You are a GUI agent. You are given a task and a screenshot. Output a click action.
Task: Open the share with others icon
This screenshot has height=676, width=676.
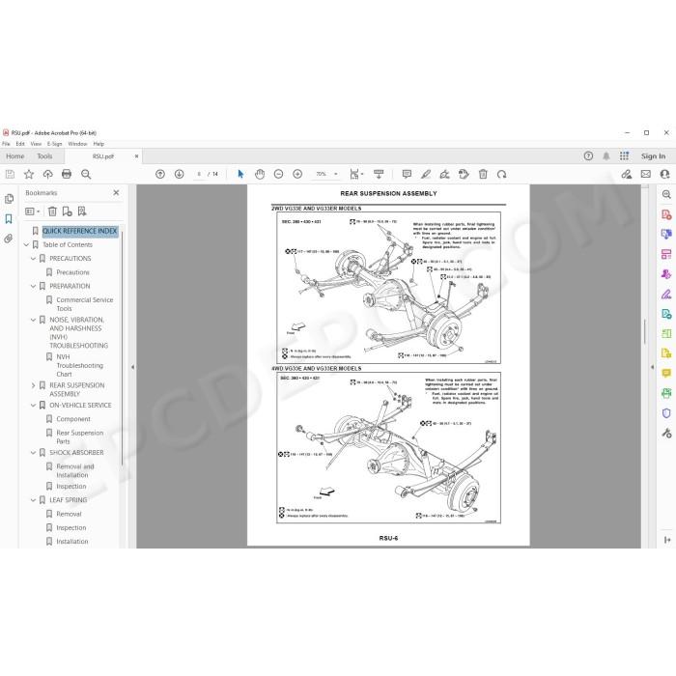[x=664, y=174]
